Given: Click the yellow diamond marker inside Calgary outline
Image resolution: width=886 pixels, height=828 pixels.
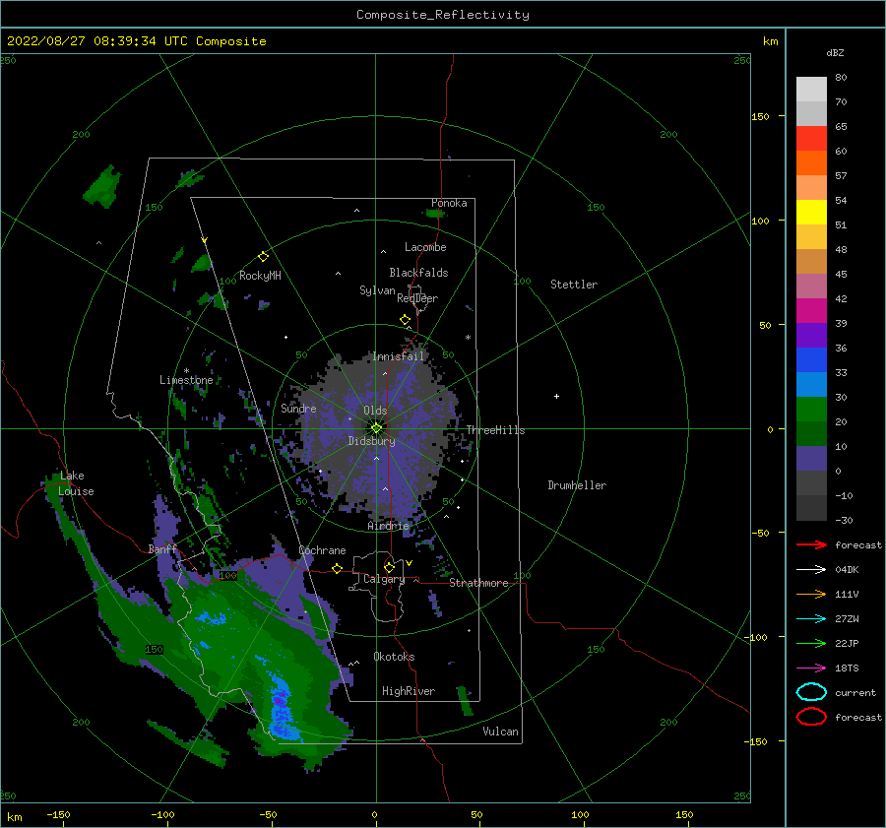Looking at the screenshot, I should [389, 567].
